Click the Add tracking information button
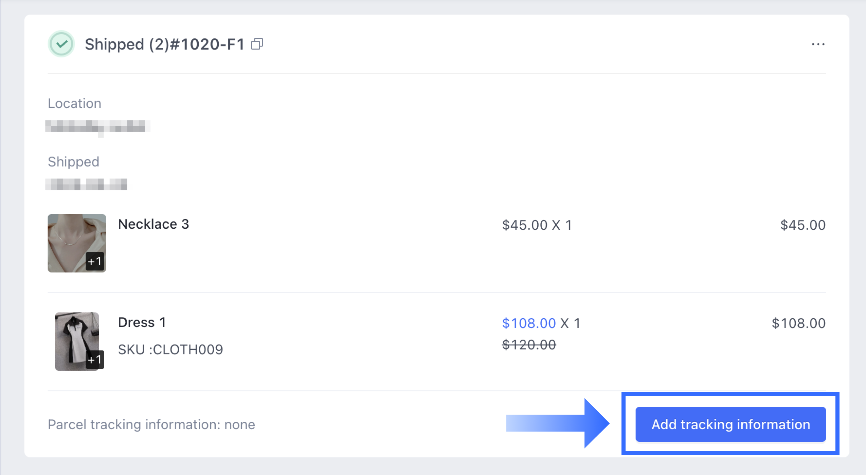This screenshot has height=475, width=866. pyautogui.click(x=730, y=424)
